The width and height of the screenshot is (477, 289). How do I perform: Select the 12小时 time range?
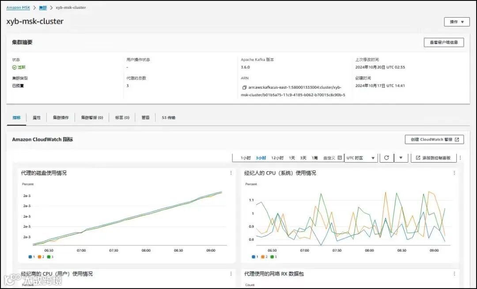(277, 158)
